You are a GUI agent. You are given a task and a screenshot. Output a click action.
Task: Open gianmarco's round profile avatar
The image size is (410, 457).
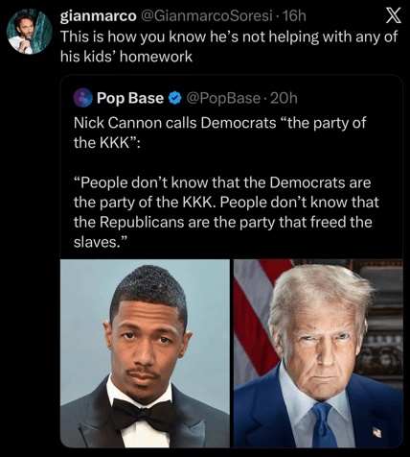30,32
